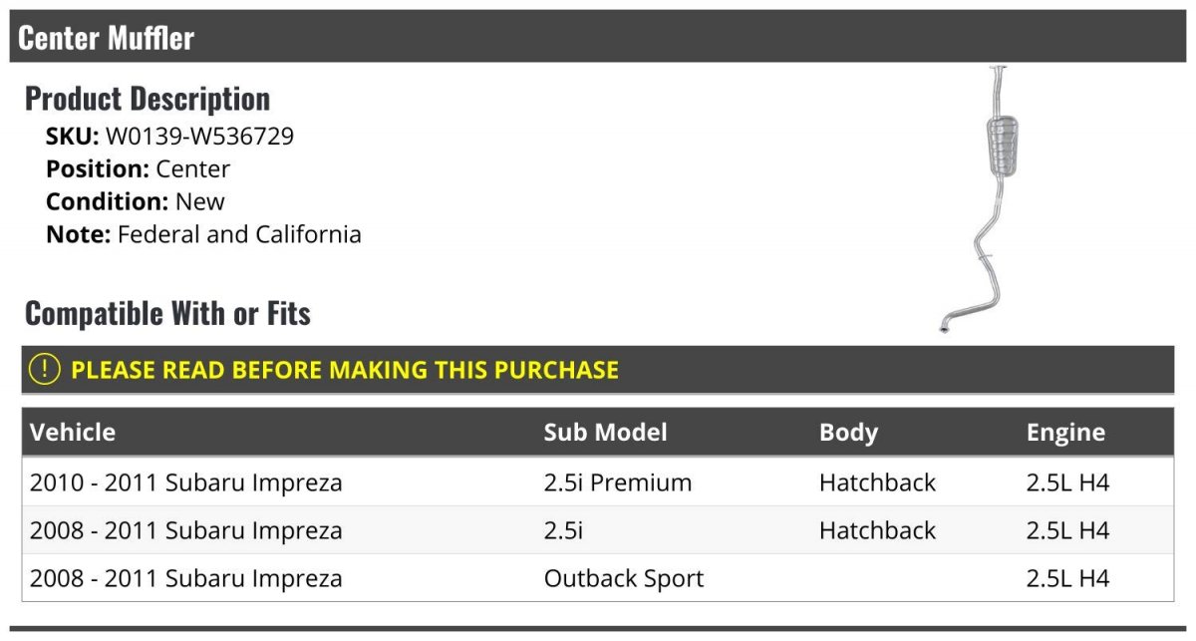Click the Outback Sport sub model cell
1196x641 pixels.
point(623,578)
